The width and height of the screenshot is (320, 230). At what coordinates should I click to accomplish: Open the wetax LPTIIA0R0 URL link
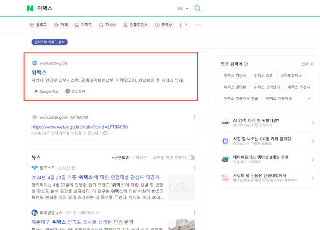click(x=80, y=127)
